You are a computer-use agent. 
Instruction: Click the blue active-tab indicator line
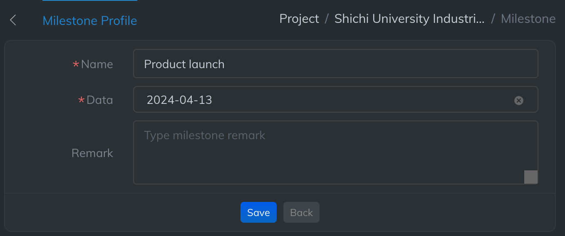point(90,0)
